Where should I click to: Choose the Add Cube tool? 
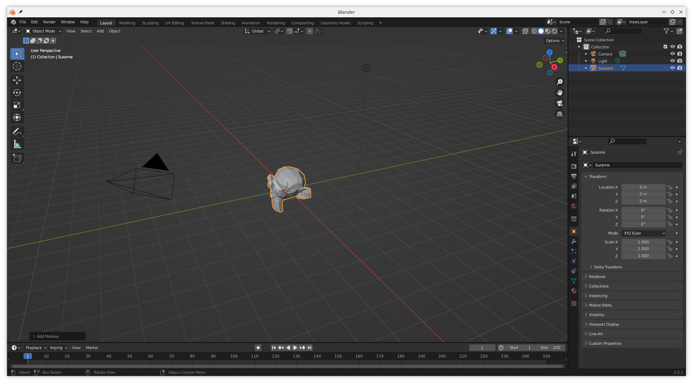point(17,158)
